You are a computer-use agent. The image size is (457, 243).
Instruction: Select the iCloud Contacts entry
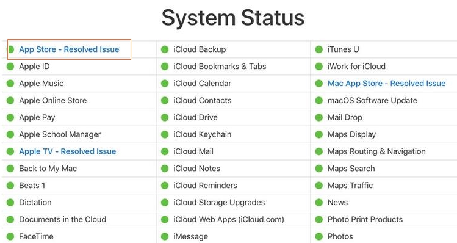203,100
